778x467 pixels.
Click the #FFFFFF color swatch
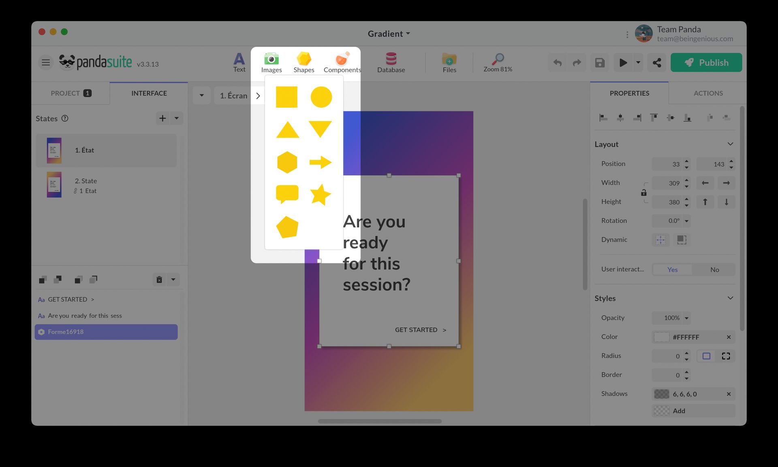(x=661, y=337)
